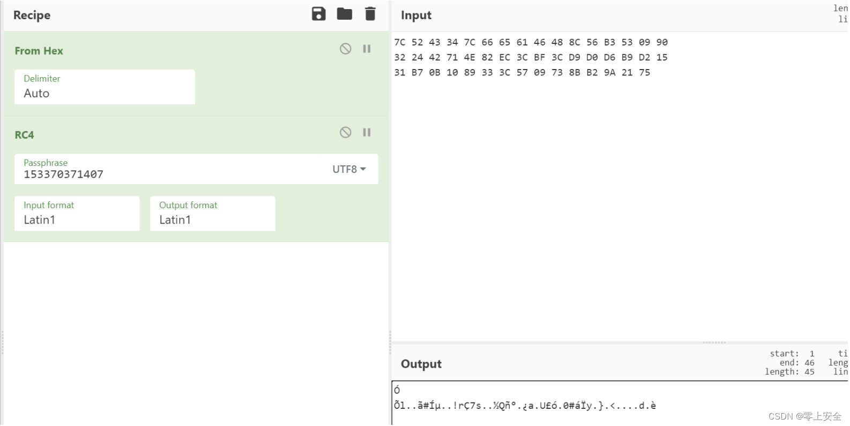
Task: Select the RC4 operation heading
Action: [24, 135]
